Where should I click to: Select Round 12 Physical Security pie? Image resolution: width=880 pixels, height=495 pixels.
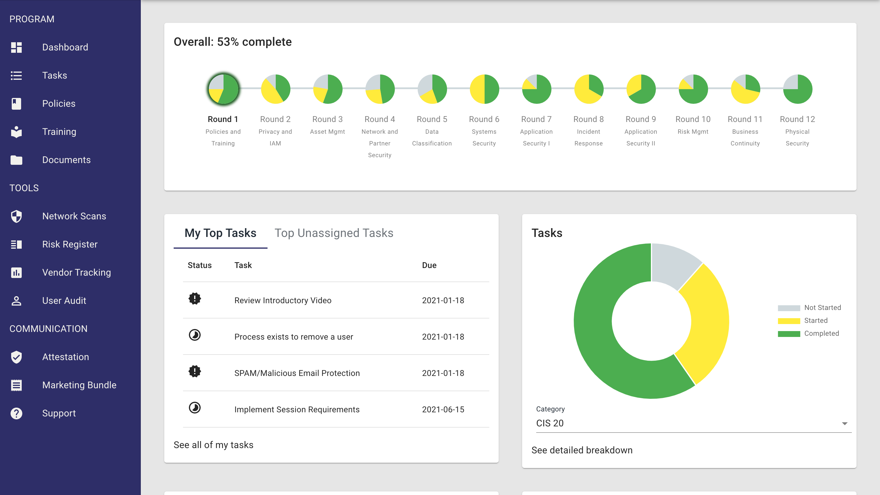pyautogui.click(x=798, y=89)
